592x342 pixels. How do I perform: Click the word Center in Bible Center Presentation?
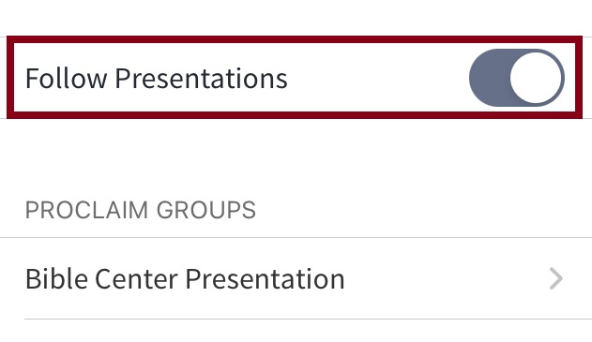tap(136, 278)
